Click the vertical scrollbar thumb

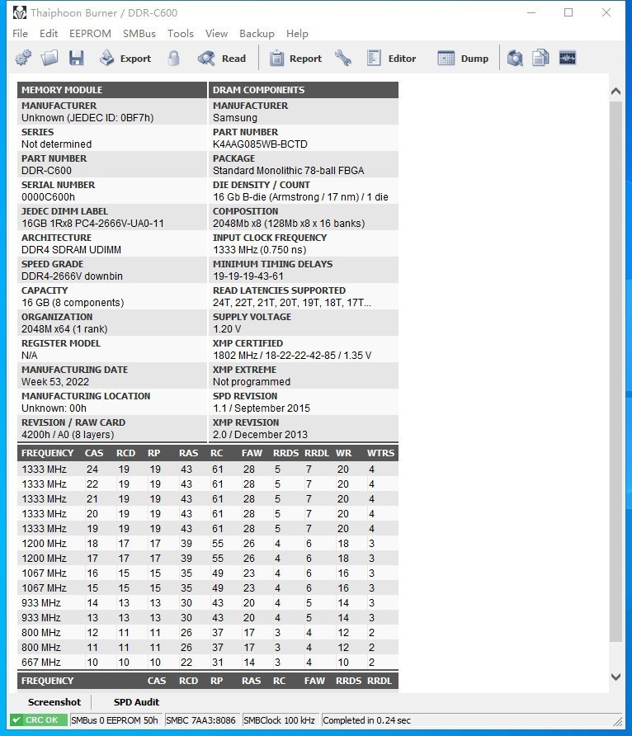point(615,370)
